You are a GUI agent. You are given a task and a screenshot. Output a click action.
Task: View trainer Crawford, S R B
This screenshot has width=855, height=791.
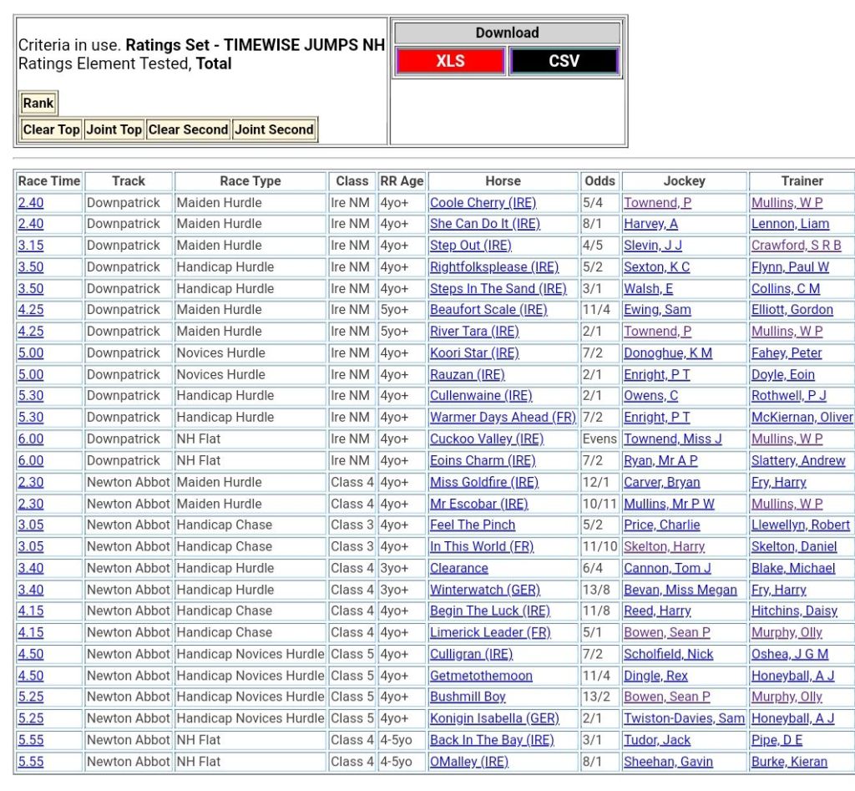[796, 246]
